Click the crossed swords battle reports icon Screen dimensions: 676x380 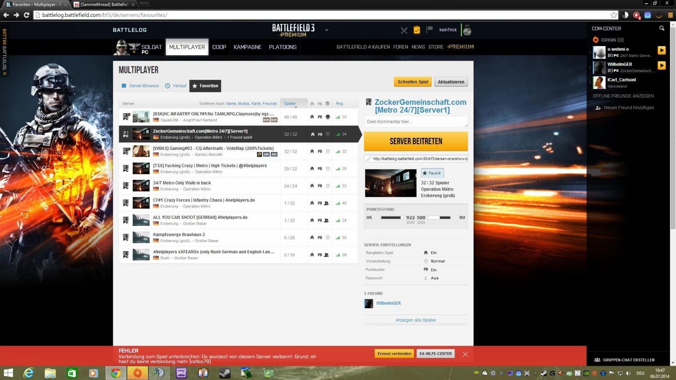404,30
